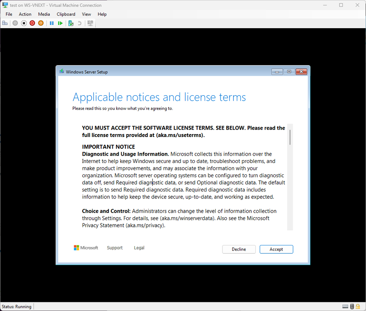Close the Windows Server Setup dialog
Screen dimensions: 366x311
tap(302, 72)
